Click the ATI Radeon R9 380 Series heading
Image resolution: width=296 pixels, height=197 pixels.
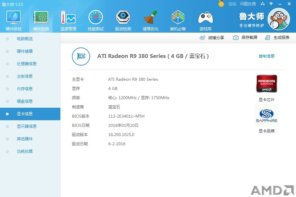pyautogui.click(x=153, y=56)
